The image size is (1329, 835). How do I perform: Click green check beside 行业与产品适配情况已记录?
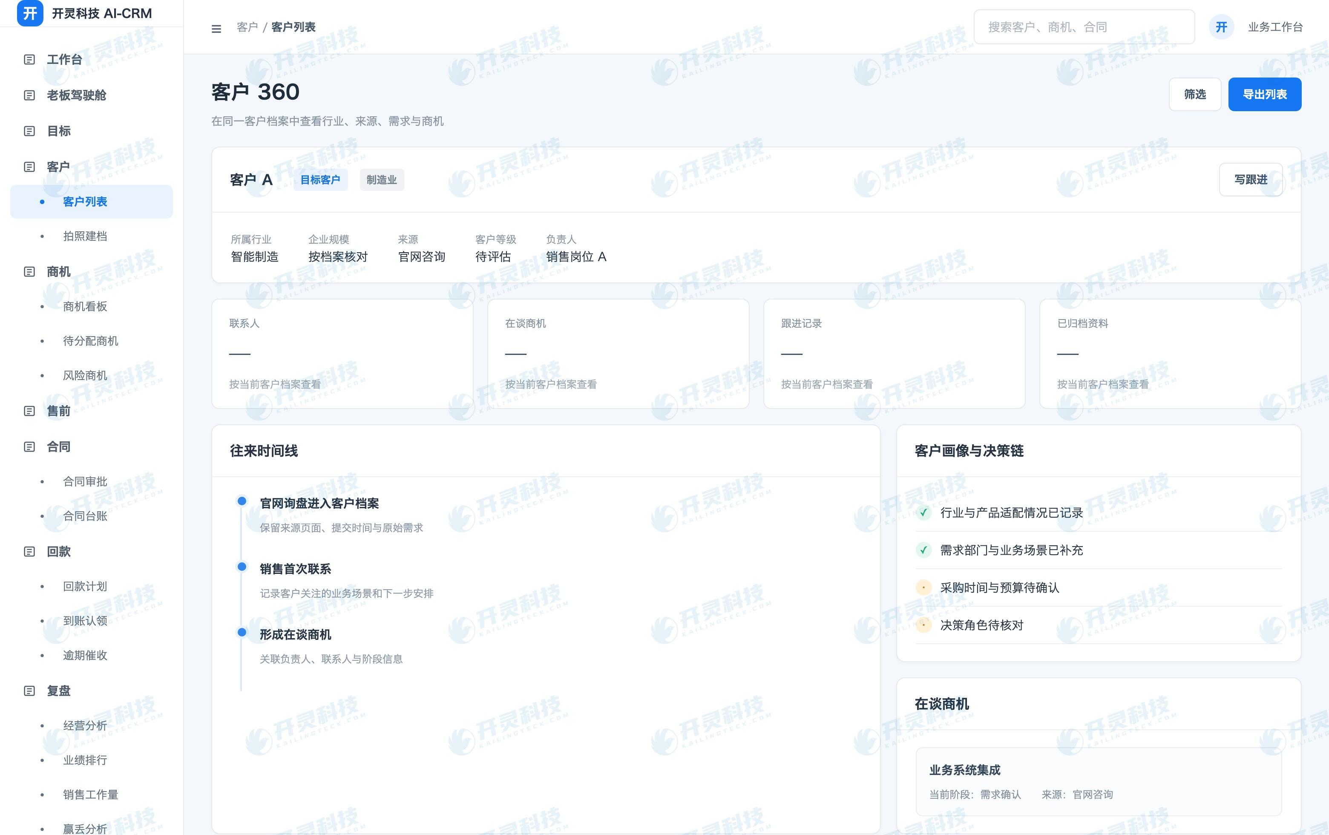click(923, 513)
